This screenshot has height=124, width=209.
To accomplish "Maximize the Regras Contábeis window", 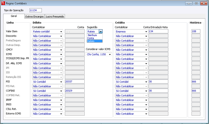I will tap(196, 3).
